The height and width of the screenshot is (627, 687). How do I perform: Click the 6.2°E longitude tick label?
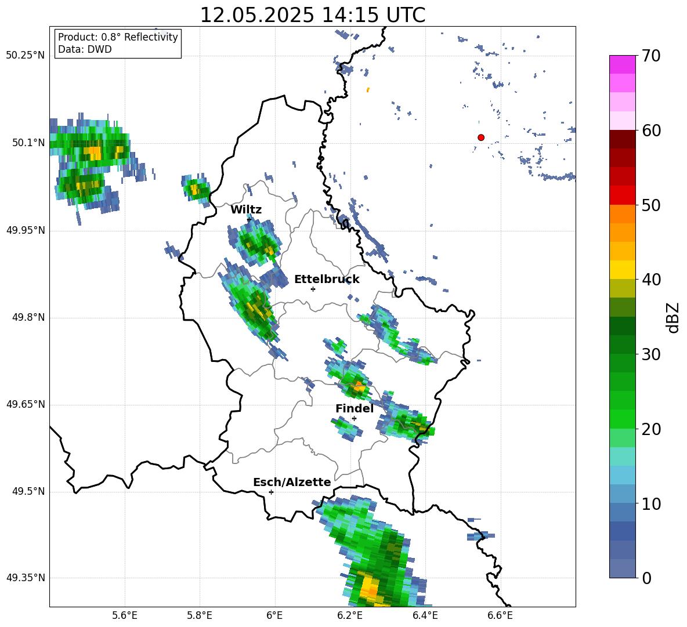(350, 615)
